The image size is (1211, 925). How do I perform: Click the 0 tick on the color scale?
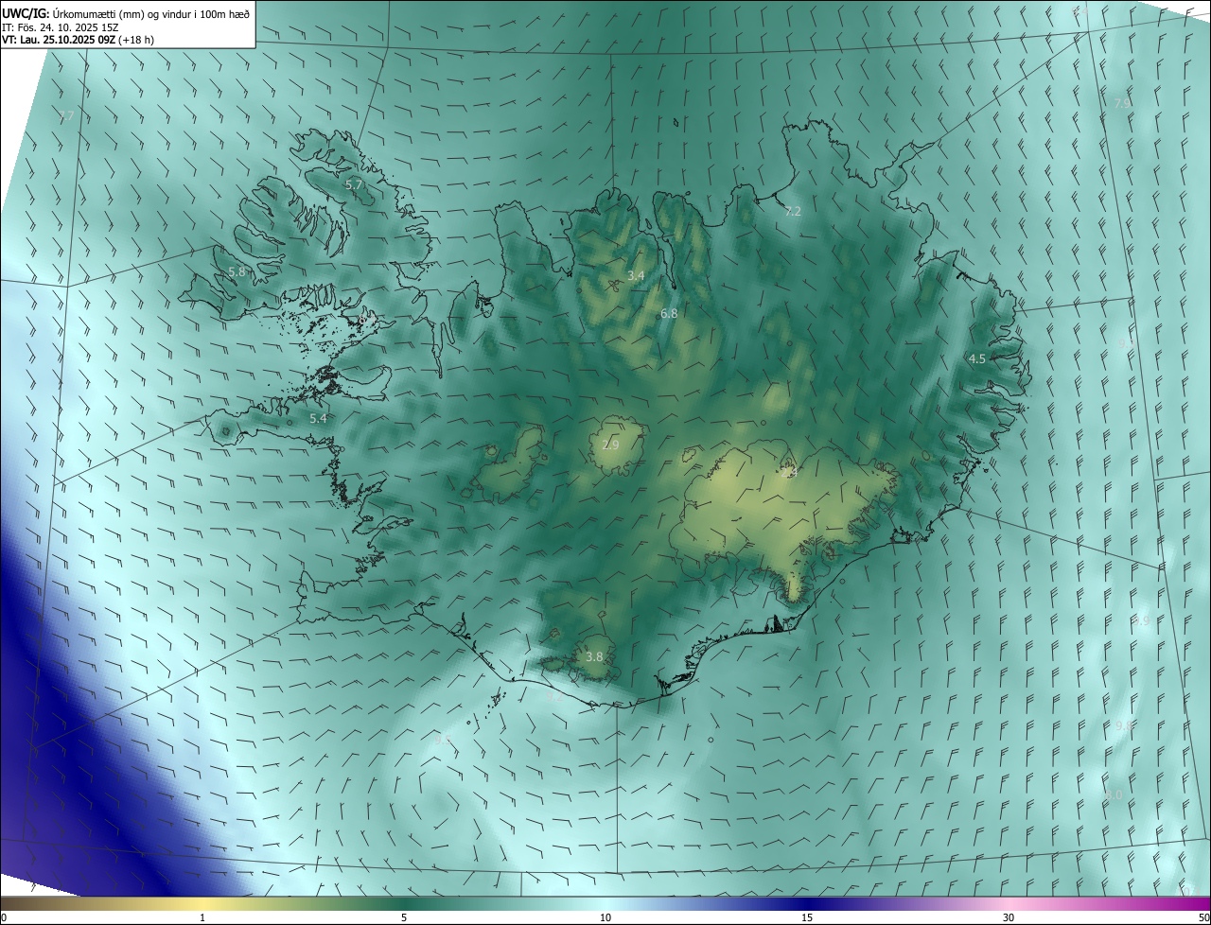click(x=4, y=917)
